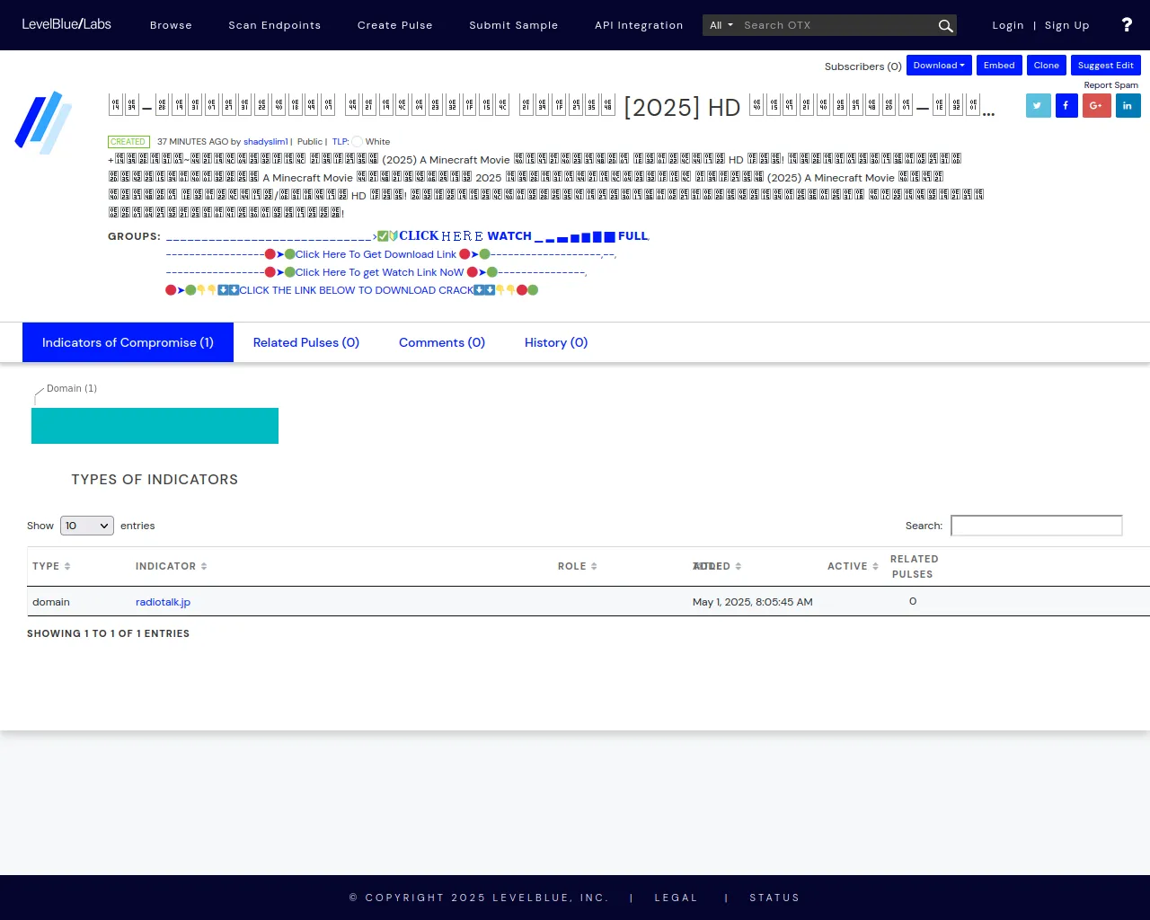Open the help question mark icon
This screenshot has height=920, width=1150.
point(1127,25)
